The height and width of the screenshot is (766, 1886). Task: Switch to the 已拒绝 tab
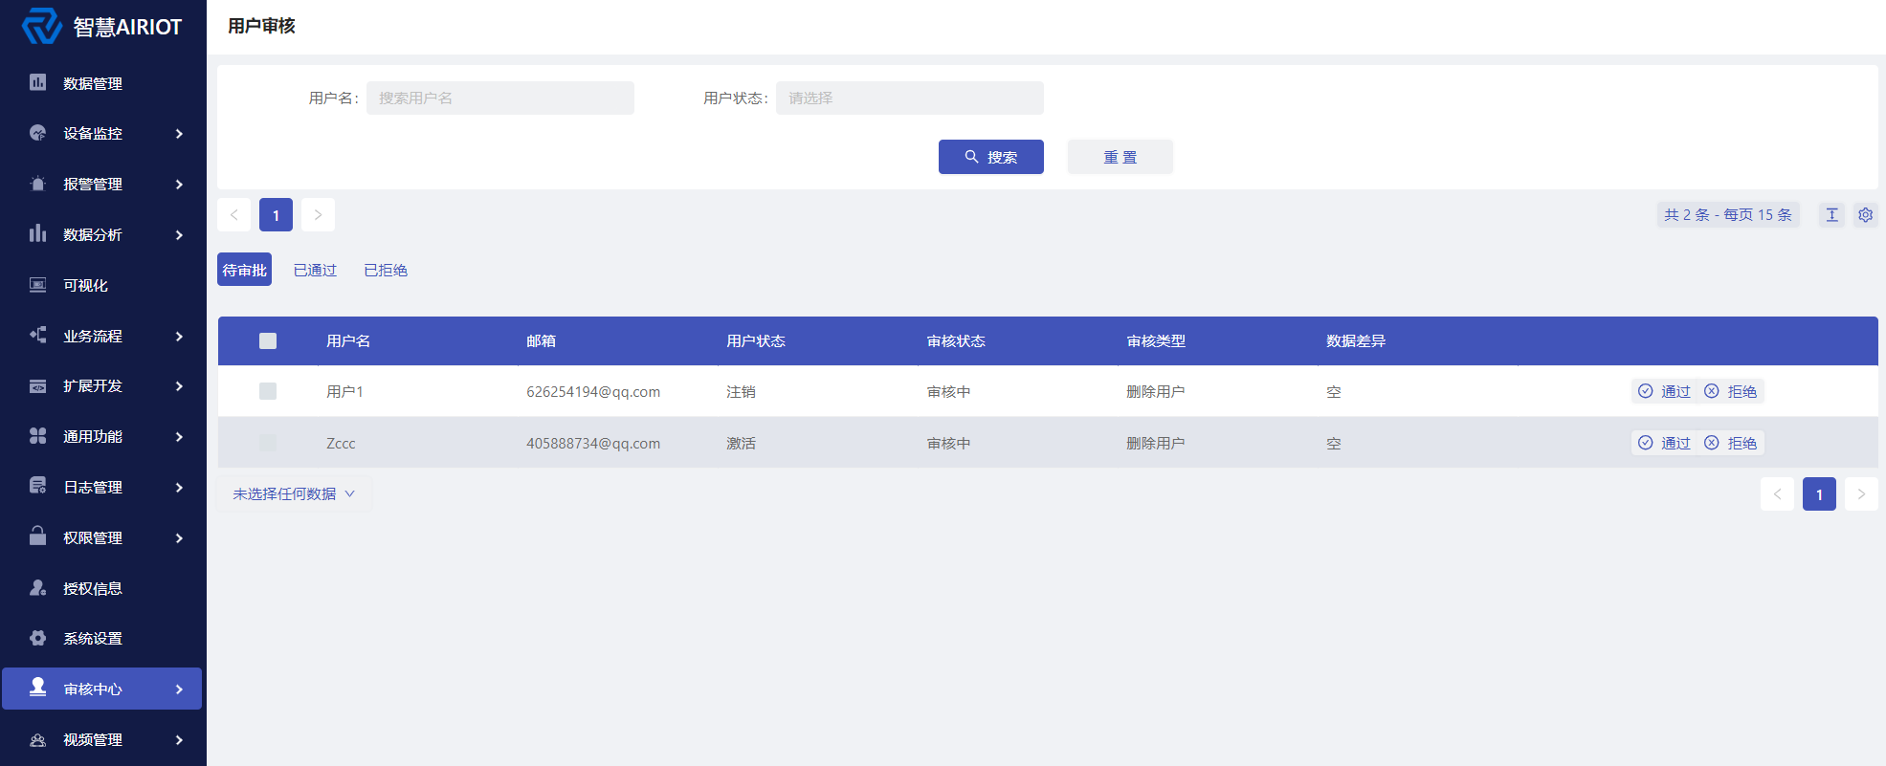[386, 270]
